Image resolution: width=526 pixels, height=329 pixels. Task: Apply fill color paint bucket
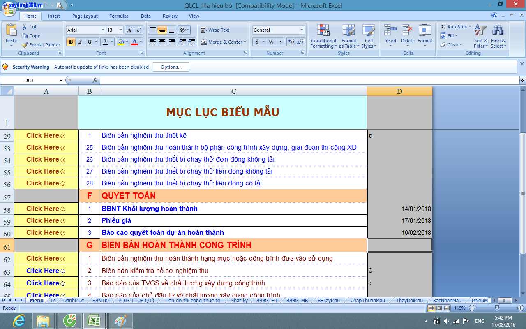[x=120, y=42]
